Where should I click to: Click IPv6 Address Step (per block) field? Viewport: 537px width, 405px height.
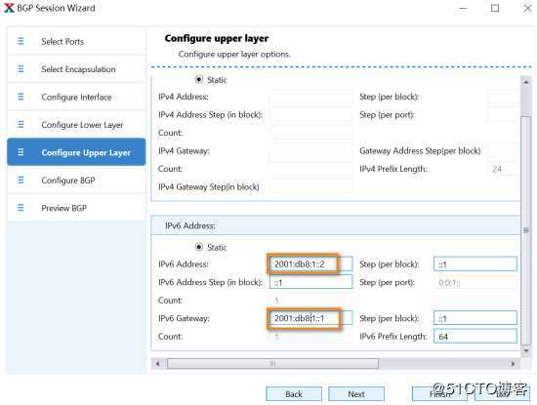(475, 263)
